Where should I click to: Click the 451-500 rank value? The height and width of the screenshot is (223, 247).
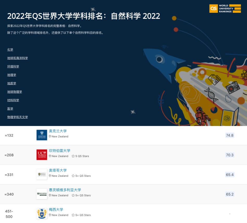point(9,214)
